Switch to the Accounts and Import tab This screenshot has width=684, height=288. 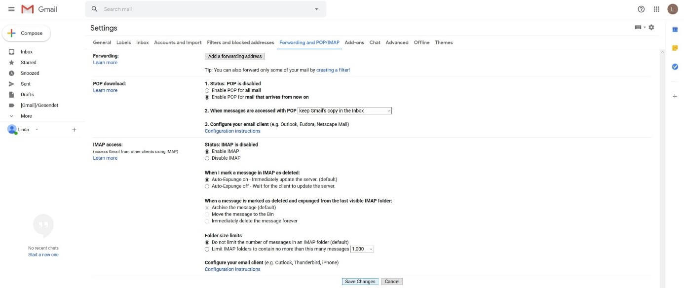coord(178,42)
